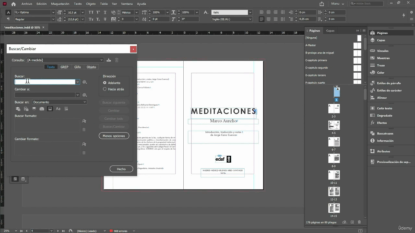Select pages 4-5 spread thumbnail
Screen dimensions: 415x233
pyautogui.click(x=334, y=125)
